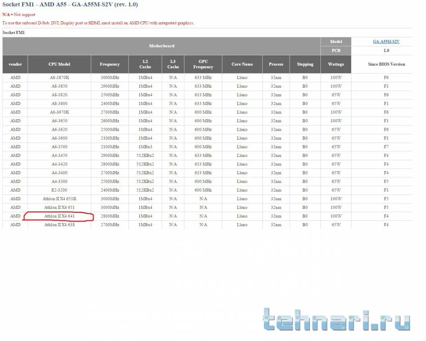Select the A4-3300 CPU model cell
This screenshot has height=341, width=426.
click(59, 181)
